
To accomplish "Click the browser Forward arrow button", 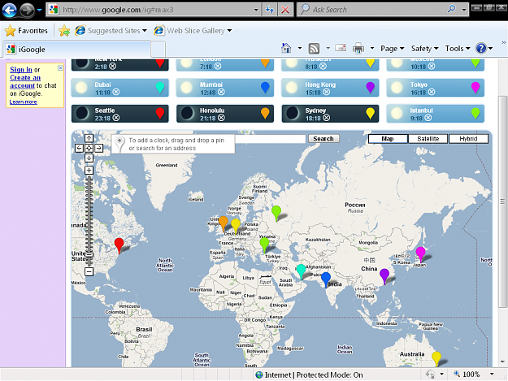I will pos(27,10).
